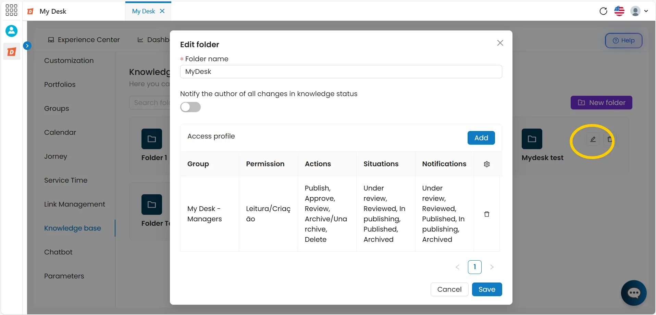
Task: Click the refresh icon in top bar
Action: (x=603, y=11)
